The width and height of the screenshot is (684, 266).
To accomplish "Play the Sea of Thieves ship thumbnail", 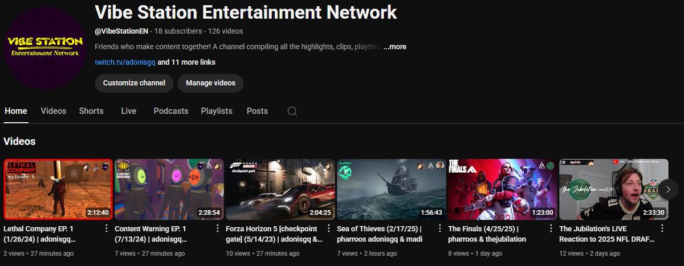I will 392,189.
